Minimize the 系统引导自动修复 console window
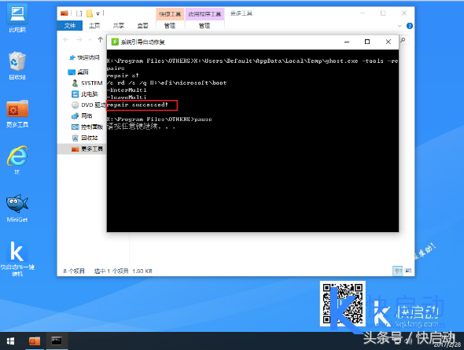 click(x=347, y=42)
